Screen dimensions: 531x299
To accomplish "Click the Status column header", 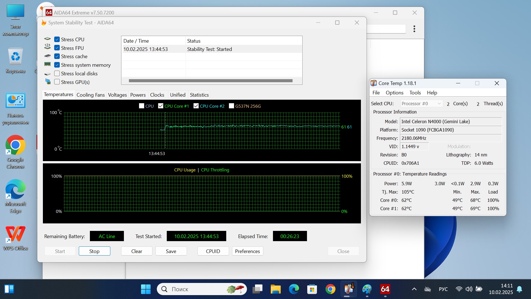I will pos(244,41).
